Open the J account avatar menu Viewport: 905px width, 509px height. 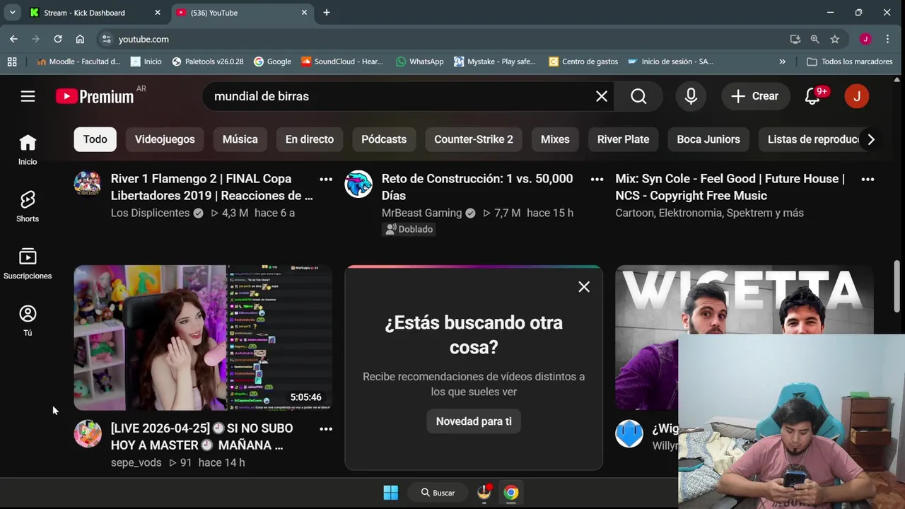coord(857,96)
